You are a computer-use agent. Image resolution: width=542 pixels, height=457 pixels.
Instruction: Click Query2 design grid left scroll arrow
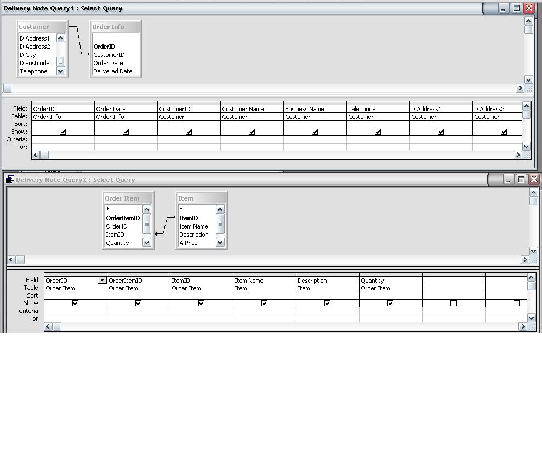click(48, 327)
